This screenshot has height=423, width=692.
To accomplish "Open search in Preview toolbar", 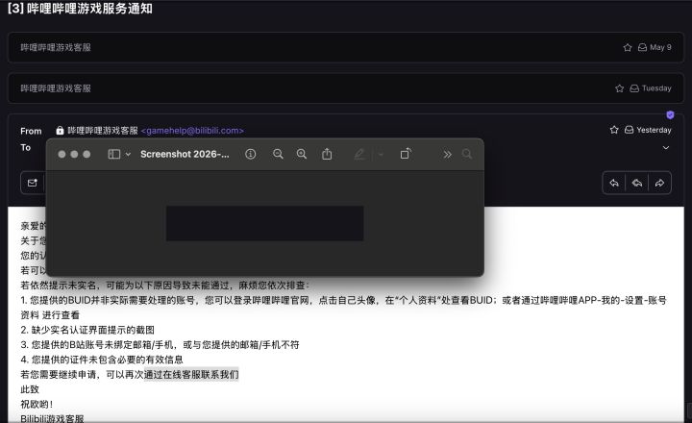I will coord(467,154).
